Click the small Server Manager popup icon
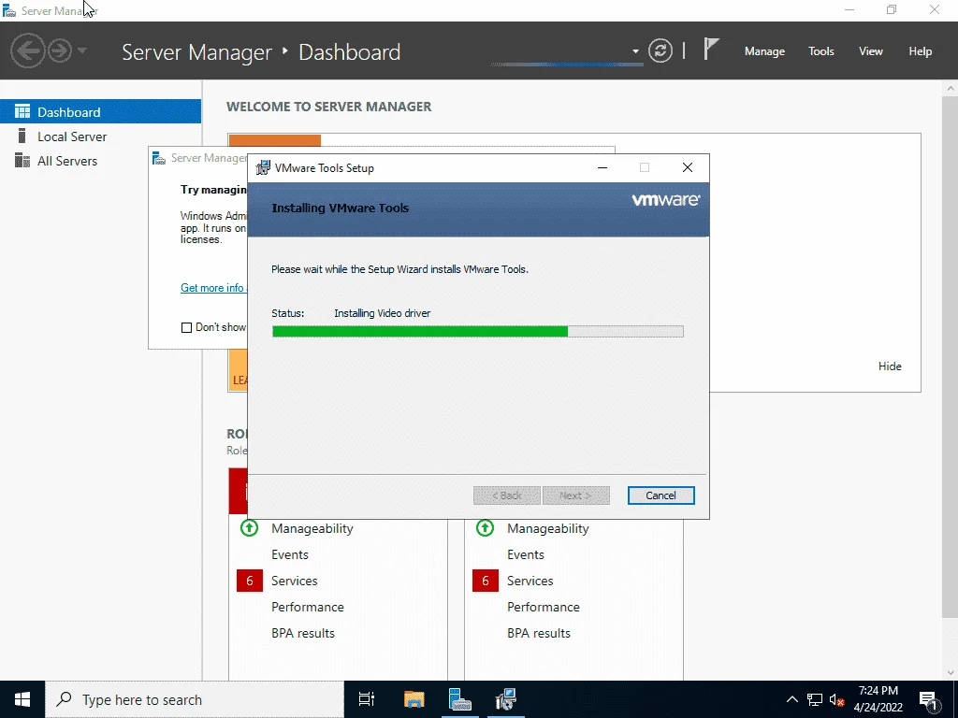Viewport: 958px width, 718px height. tap(159, 158)
